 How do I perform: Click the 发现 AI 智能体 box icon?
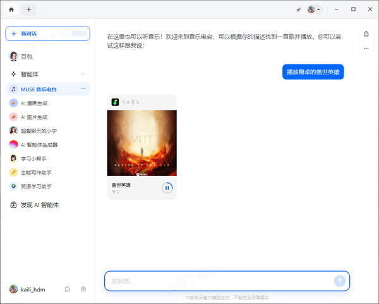click(x=13, y=205)
